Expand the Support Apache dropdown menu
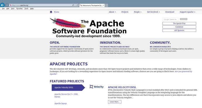Image resolution: width=202 pixels, height=108 pixels. [187, 12]
